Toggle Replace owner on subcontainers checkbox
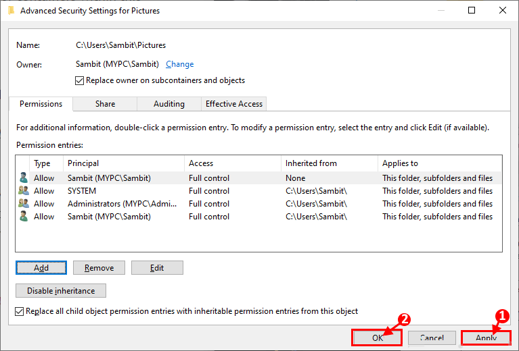Image resolution: width=519 pixels, height=351 pixels. coord(79,80)
